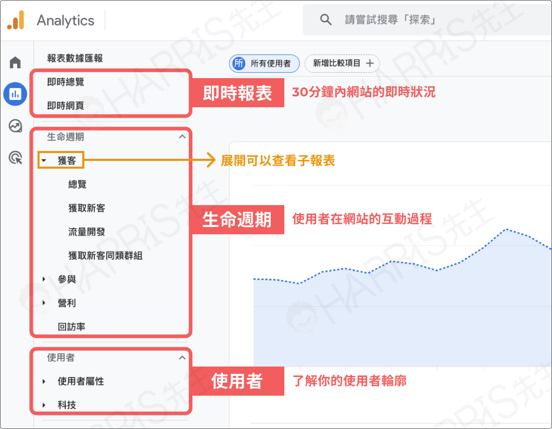552x429 pixels.
Task: Expand the 使用者屬性 tree arrow
Action: tap(44, 381)
